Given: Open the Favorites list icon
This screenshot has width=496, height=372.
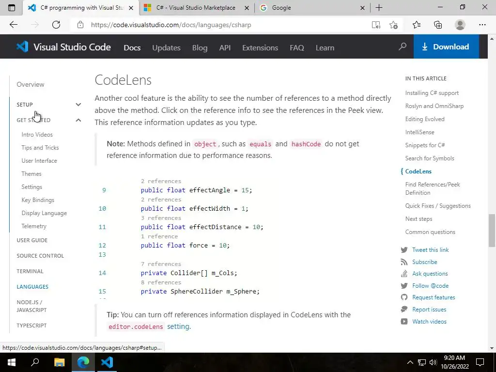Looking at the screenshot, I should [x=416, y=25].
